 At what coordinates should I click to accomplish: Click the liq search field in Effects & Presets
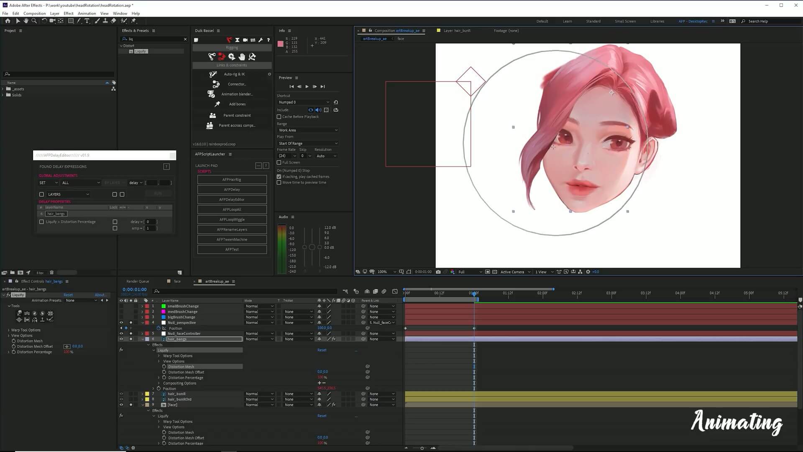tap(155, 39)
